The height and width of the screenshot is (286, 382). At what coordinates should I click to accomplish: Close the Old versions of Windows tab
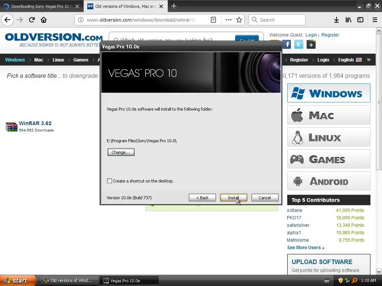161,6
